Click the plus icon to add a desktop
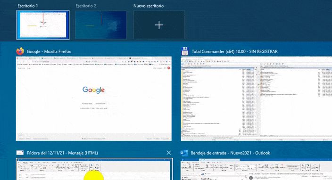332x180 pixels. [159, 25]
